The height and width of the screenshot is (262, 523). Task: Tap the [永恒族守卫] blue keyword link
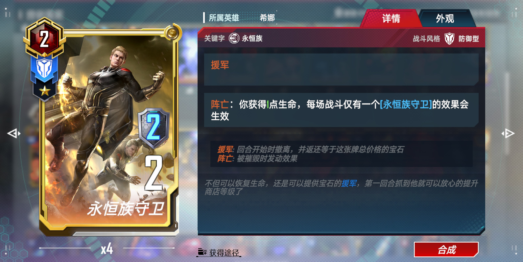(x=406, y=105)
